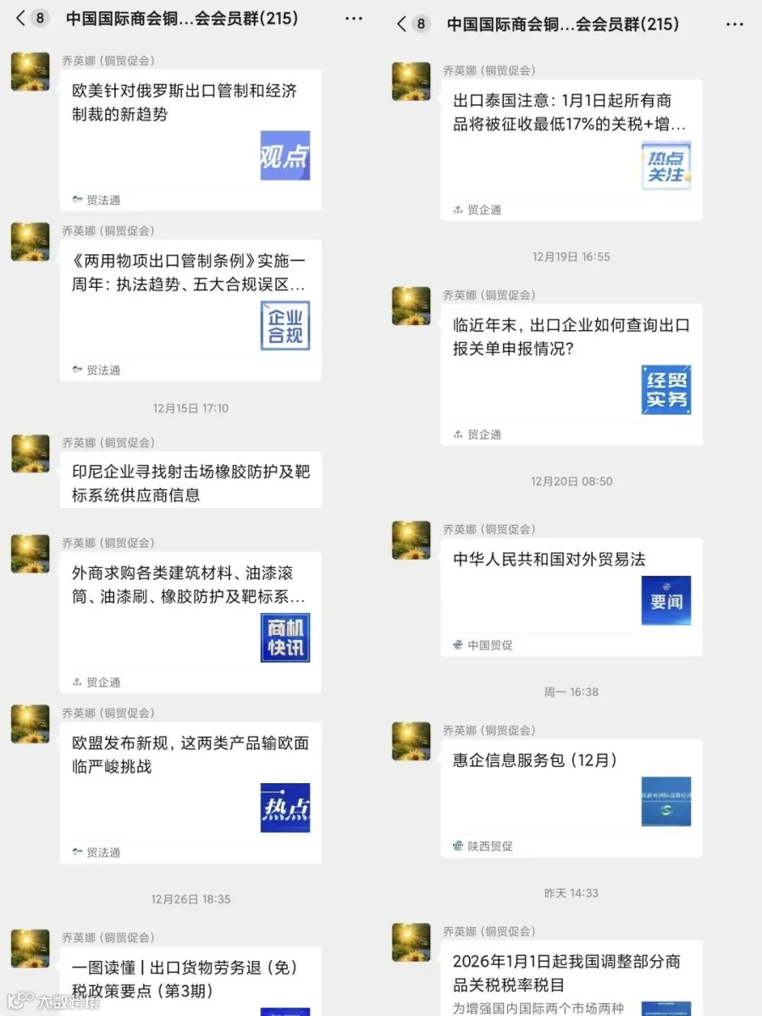Open the 要闻 thumbnail in 对外贸易法 card
Viewport: 762px width, 1016px height.
pyautogui.click(x=666, y=601)
